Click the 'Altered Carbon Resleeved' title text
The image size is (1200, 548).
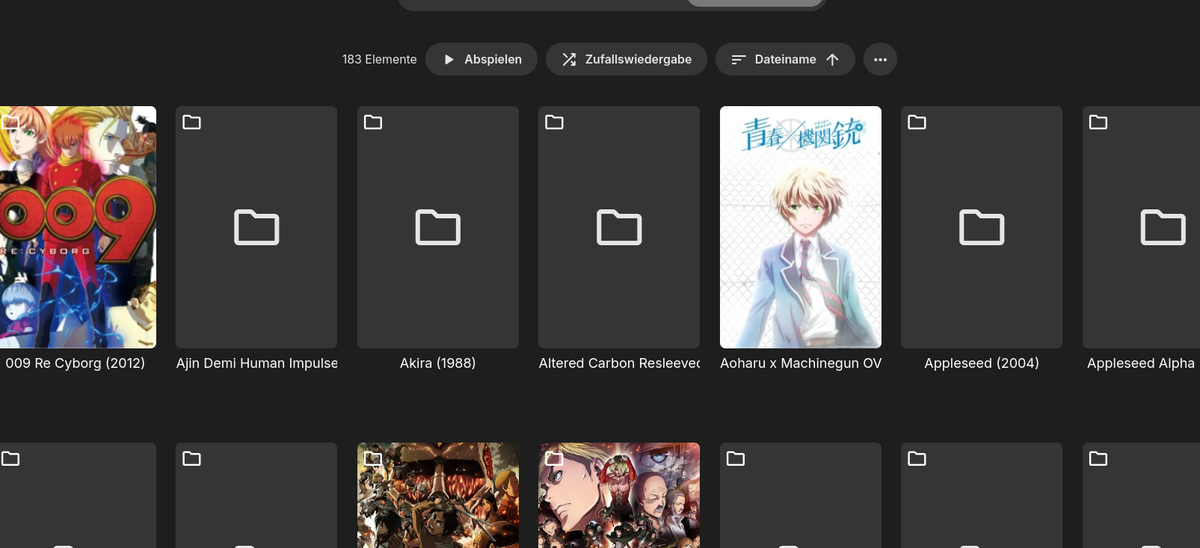(x=619, y=363)
